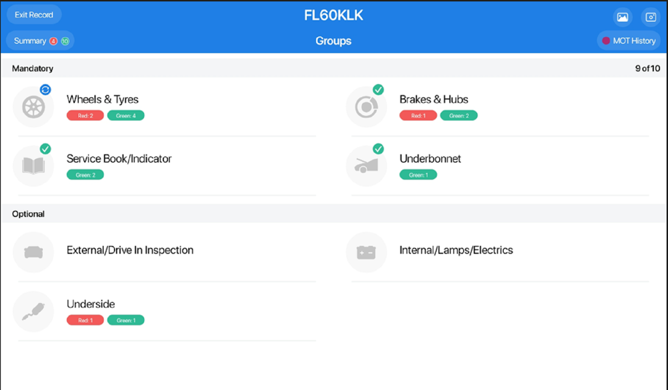
Task: Open the Summary button
Action: (40, 41)
